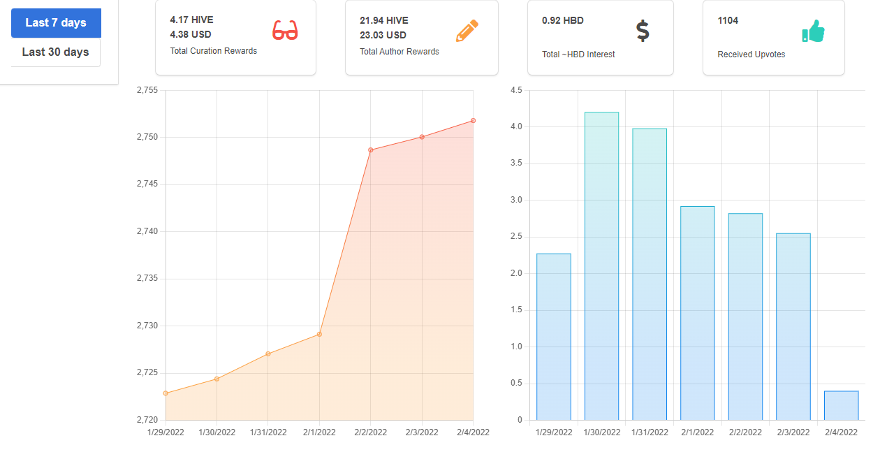The height and width of the screenshot is (459, 880).
Task: Click the 2,755 y-axis label
Action: pos(147,90)
